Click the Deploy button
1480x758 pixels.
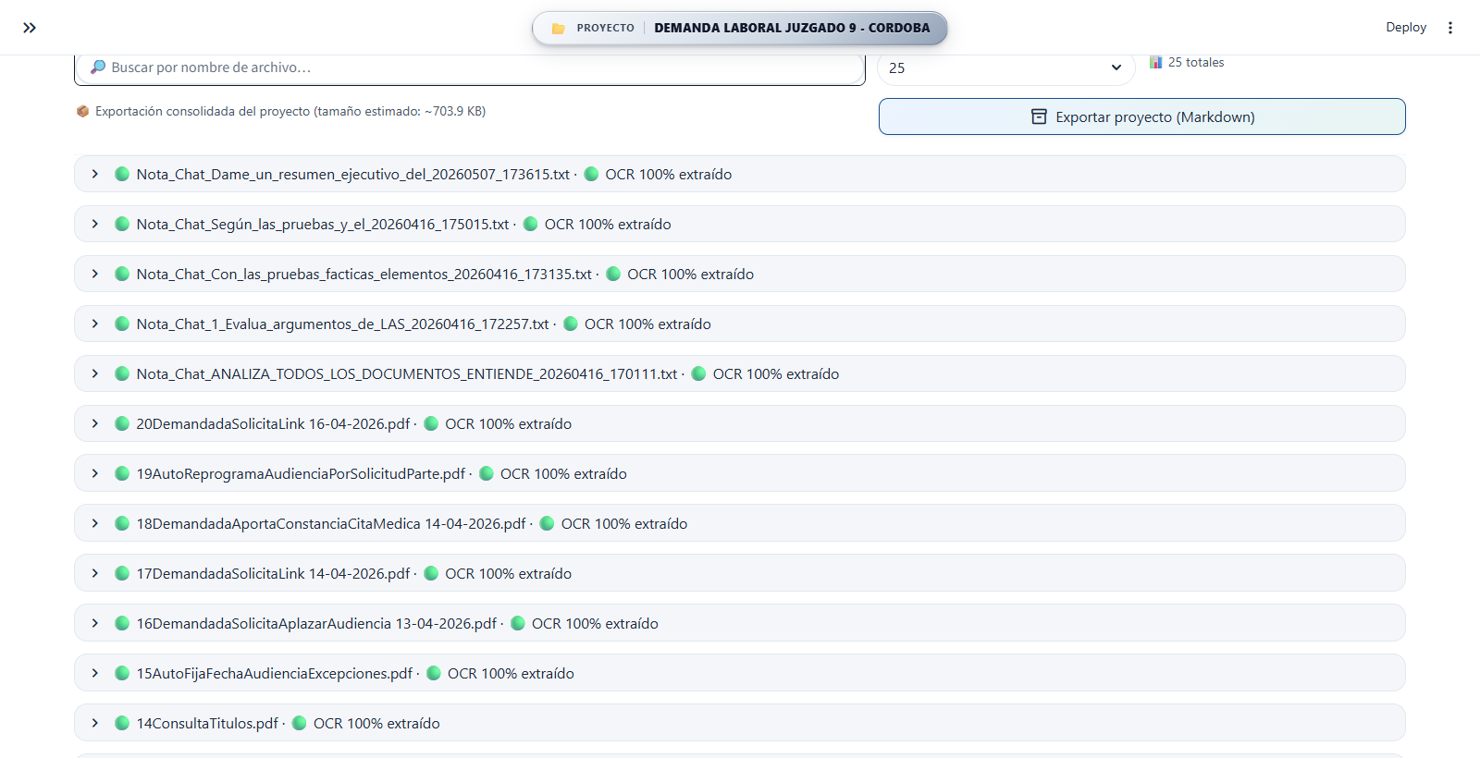click(1406, 28)
